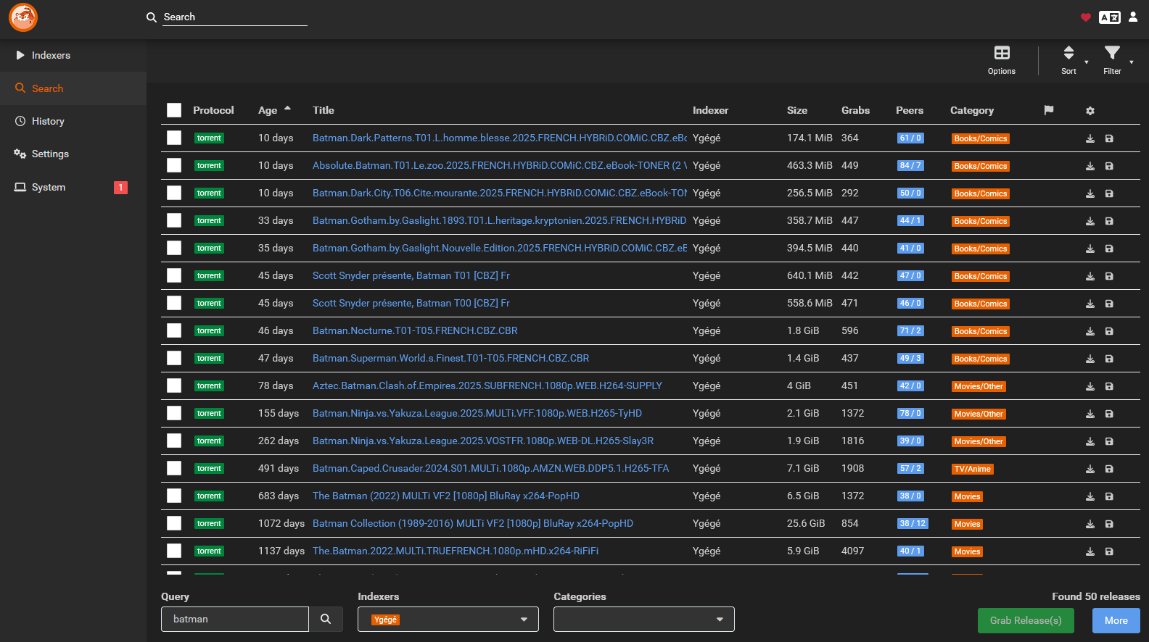The width and height of the screenshot is (1149, 642).
Task: Click the column settings gear icon
Action: click(x=1090, y=111)
